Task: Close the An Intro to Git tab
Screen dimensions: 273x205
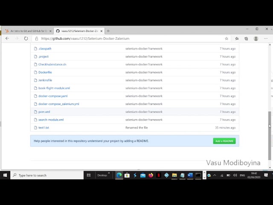Action: click(50, 31)
